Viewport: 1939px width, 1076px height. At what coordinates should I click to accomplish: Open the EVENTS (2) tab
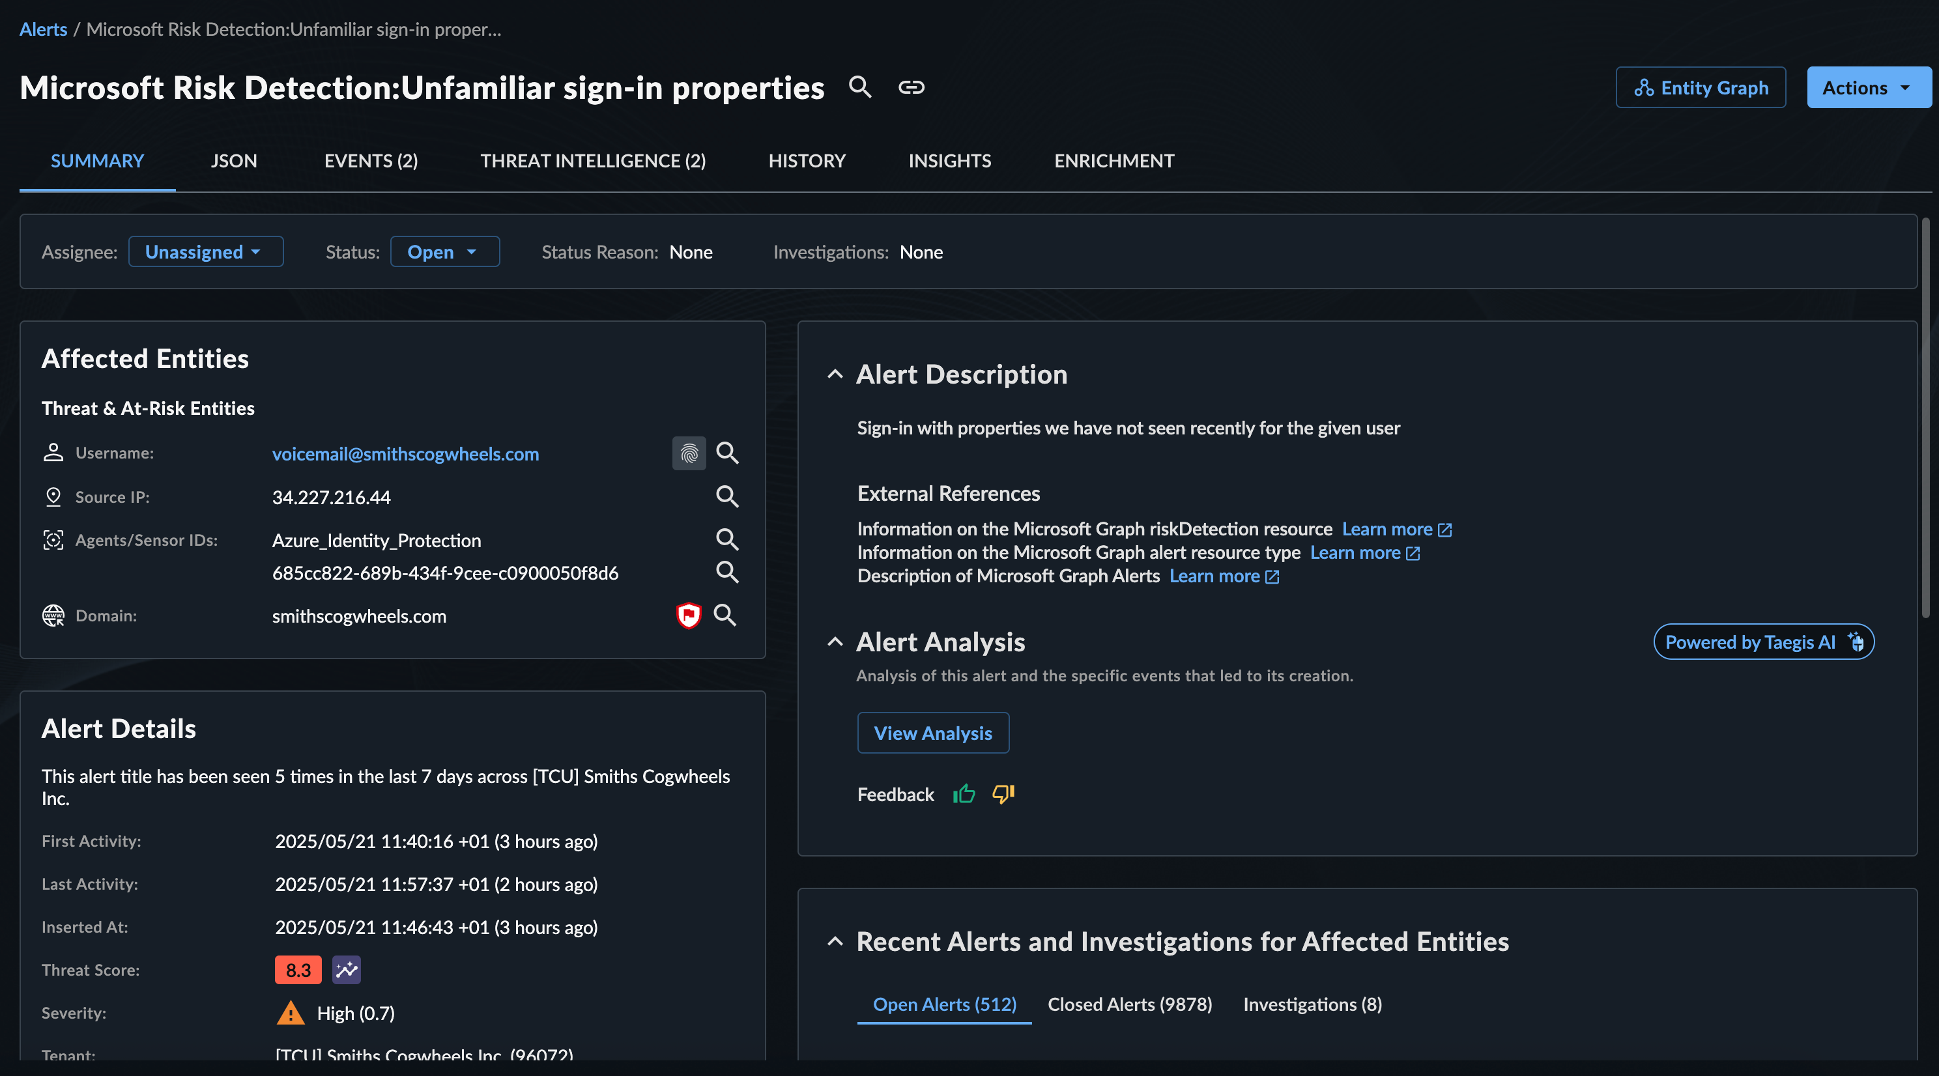(x=370, y=160)
